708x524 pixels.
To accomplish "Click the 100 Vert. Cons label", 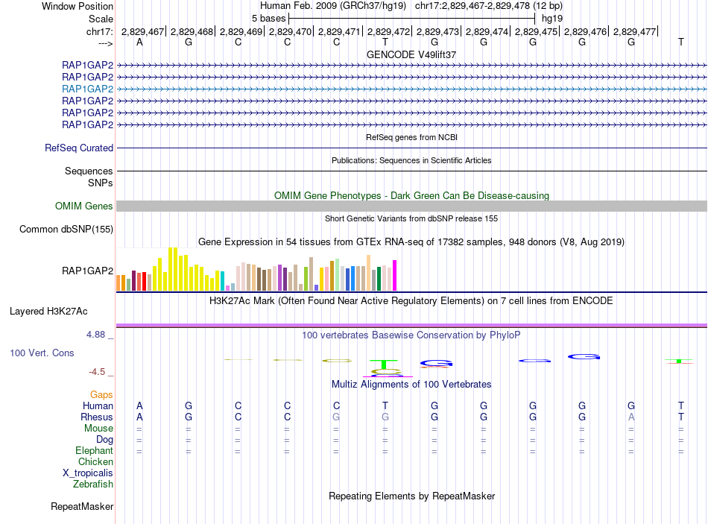I will (42, 353).
